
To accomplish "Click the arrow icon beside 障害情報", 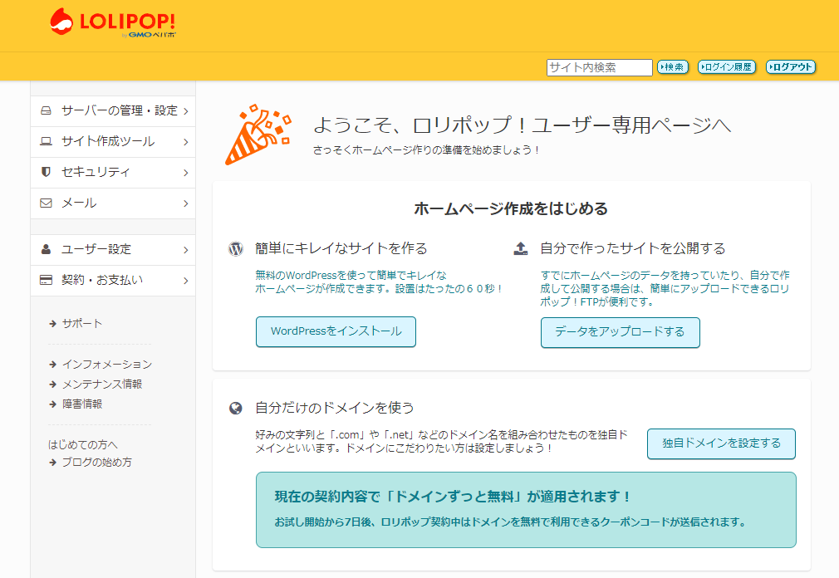I will pos(52,404).
